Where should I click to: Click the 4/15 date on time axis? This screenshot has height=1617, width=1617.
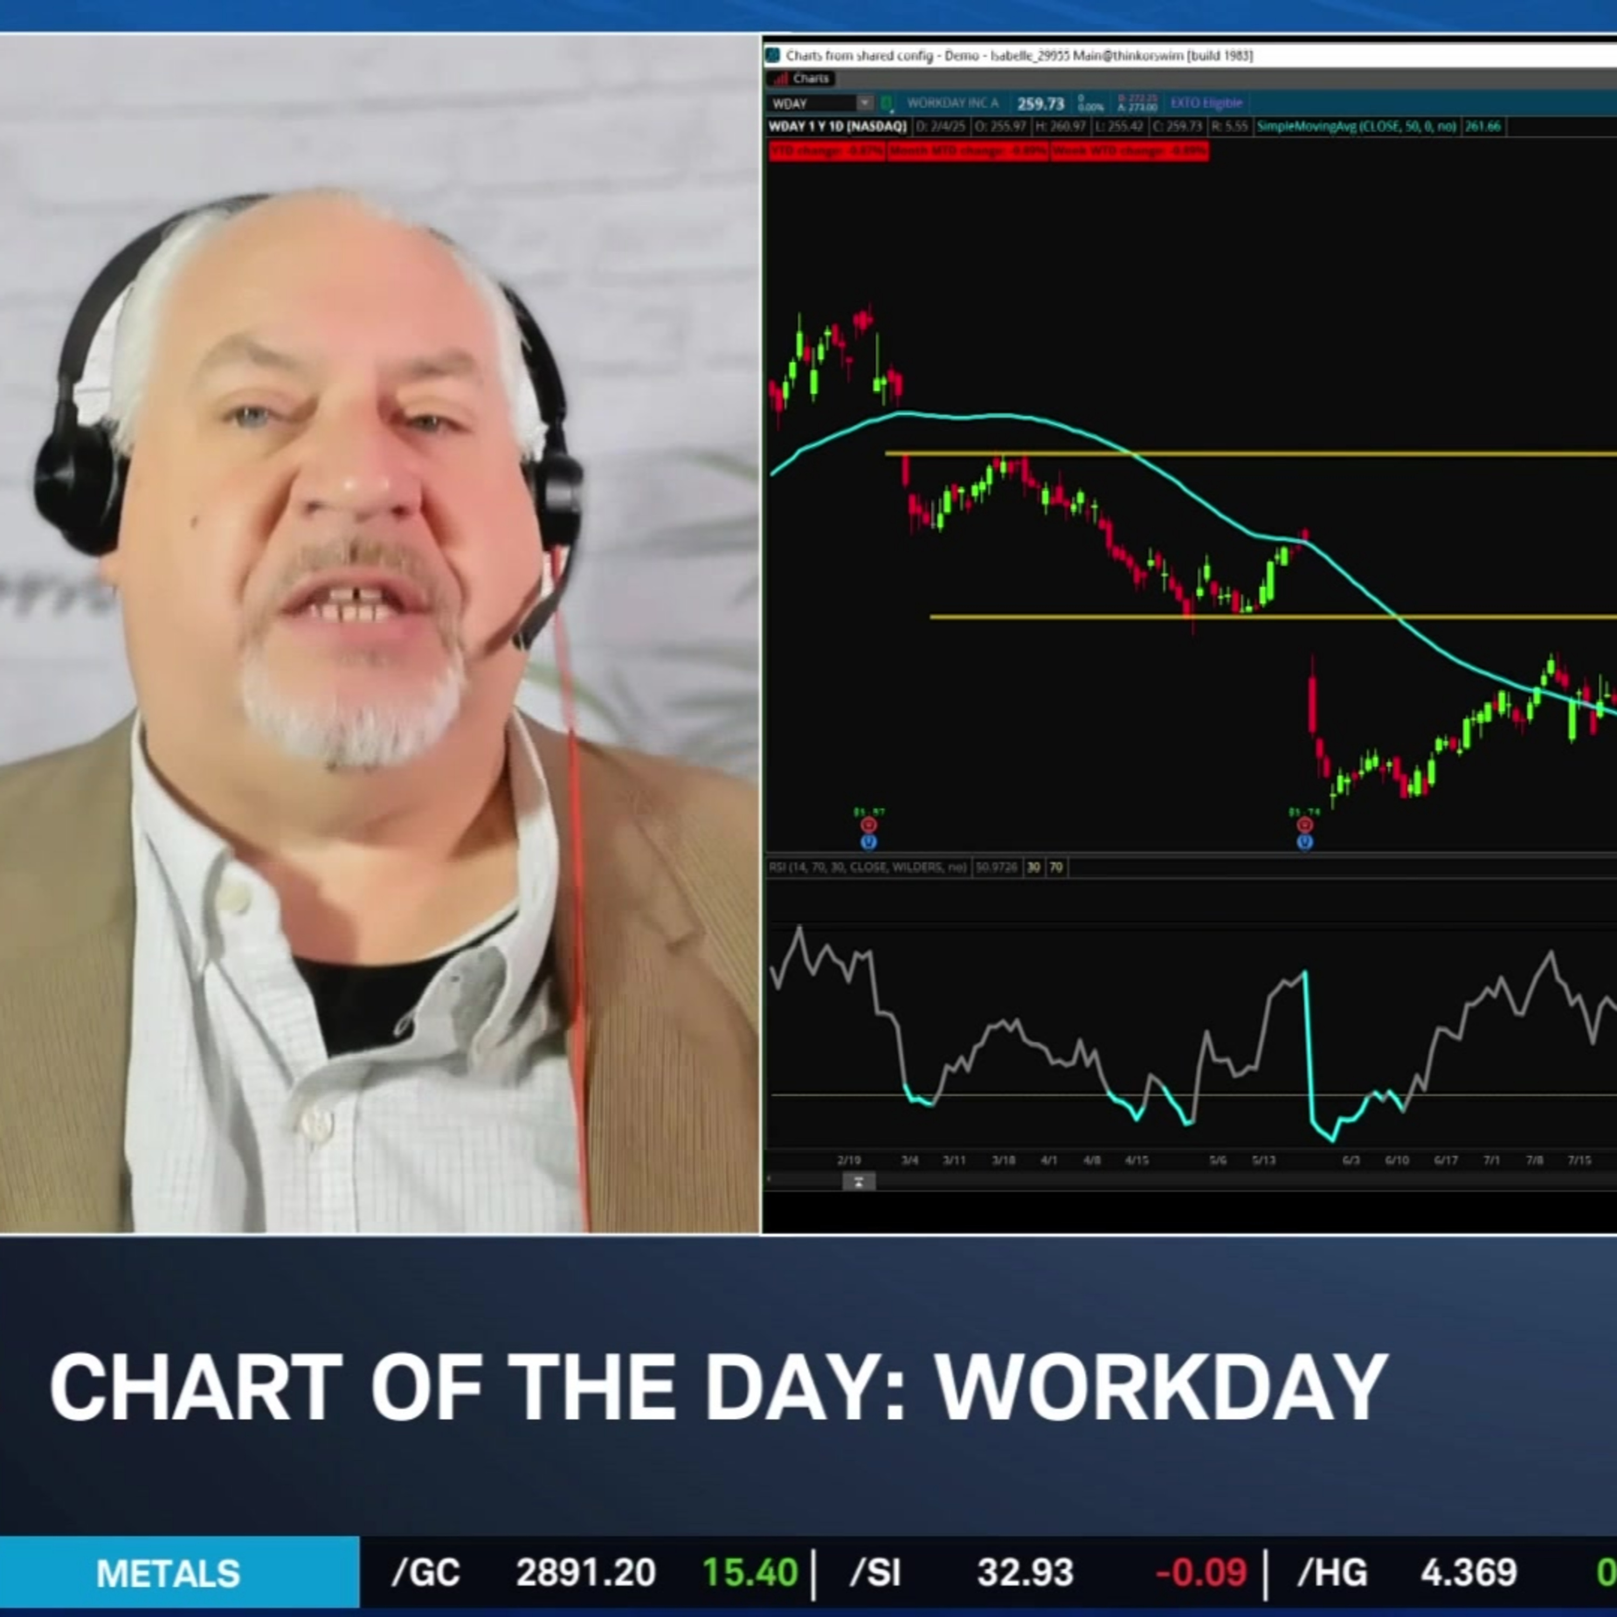pos(1137,1160)
